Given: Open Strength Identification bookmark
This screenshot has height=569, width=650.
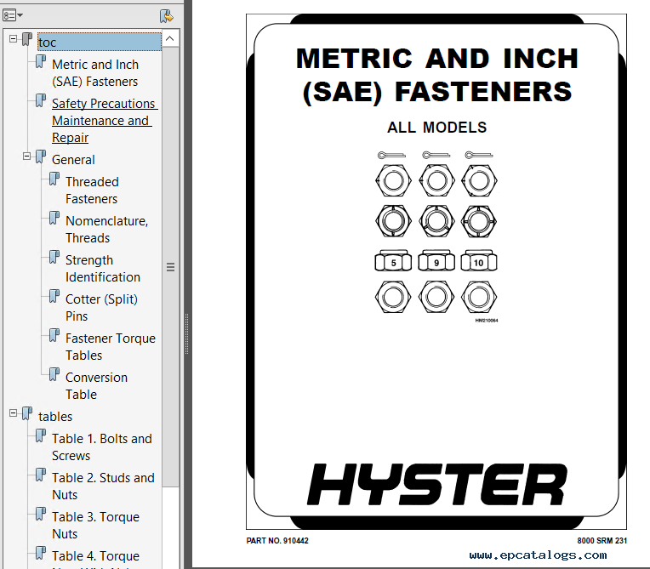Looking at the screenshot, I should coord(103,269).
